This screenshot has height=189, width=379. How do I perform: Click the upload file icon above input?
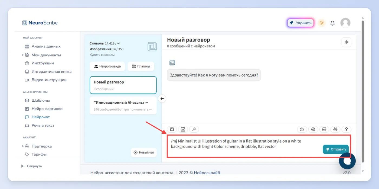coord(172,129)
